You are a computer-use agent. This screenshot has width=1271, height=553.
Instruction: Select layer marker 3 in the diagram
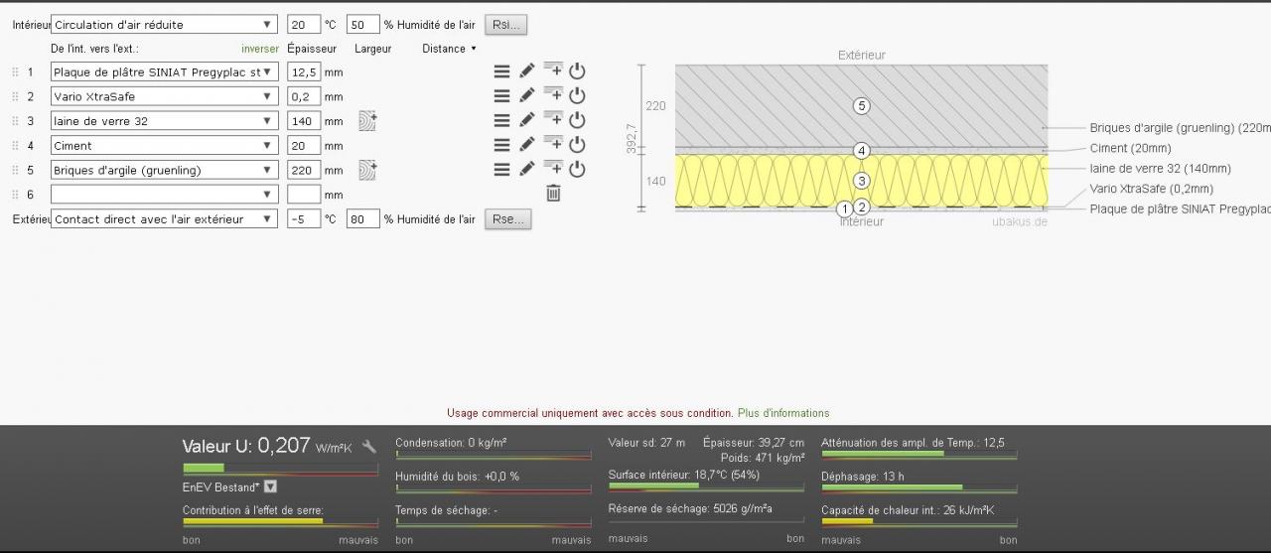(x=862, y=181)
